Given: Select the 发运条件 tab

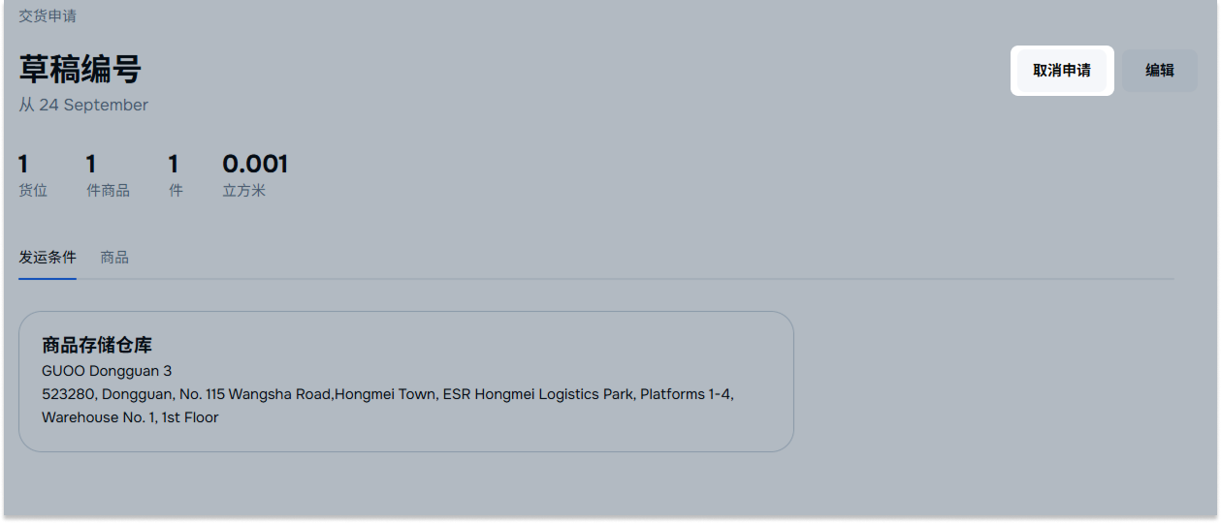Looking at the screenshot, I should (x=48, y=258).
